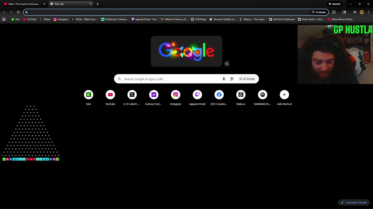Open the Twitter bookmark in bookmarks bar
373x209 pixels.
[x=45, y=19]
